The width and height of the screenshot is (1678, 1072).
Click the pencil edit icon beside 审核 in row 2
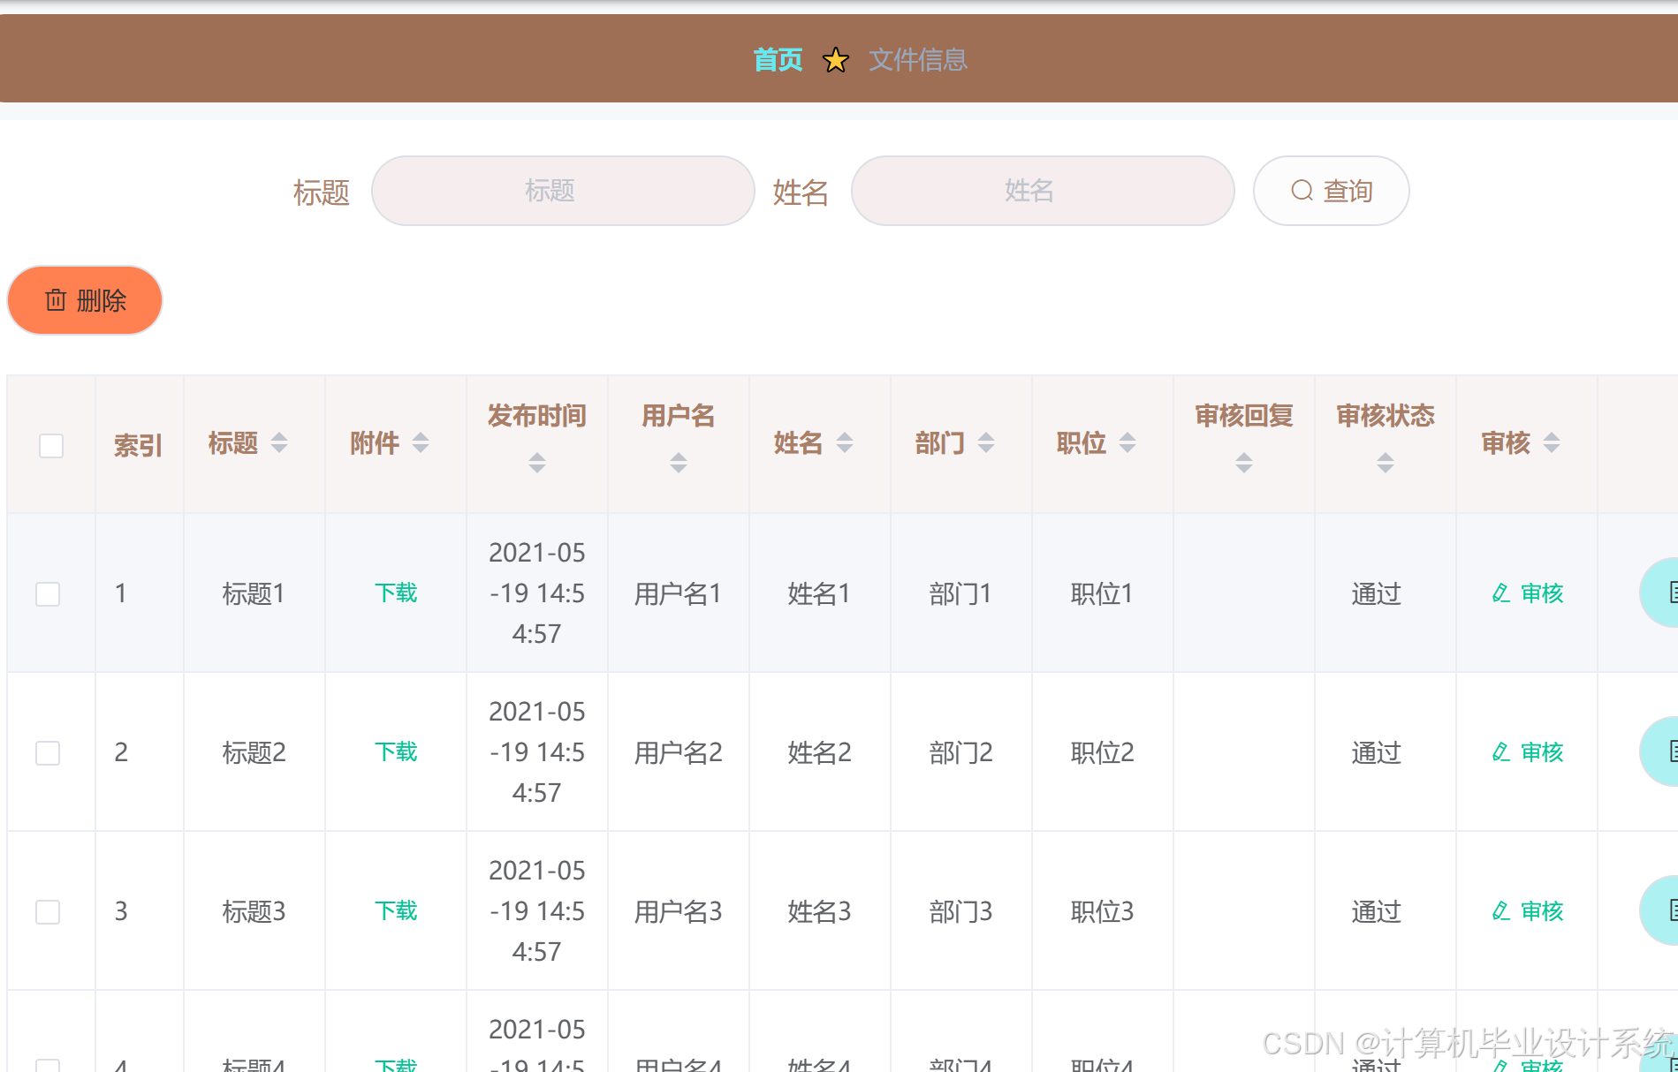pyautogui.click(x=1500, y=752)
